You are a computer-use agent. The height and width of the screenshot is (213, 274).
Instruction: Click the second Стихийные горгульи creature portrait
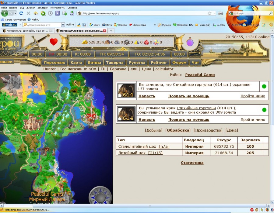click(126, 114)
